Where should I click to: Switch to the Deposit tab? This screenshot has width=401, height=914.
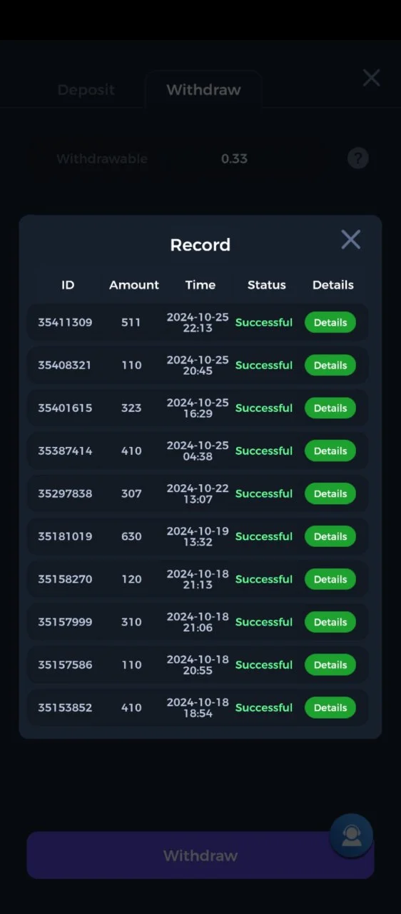click(x=86, y=90)
